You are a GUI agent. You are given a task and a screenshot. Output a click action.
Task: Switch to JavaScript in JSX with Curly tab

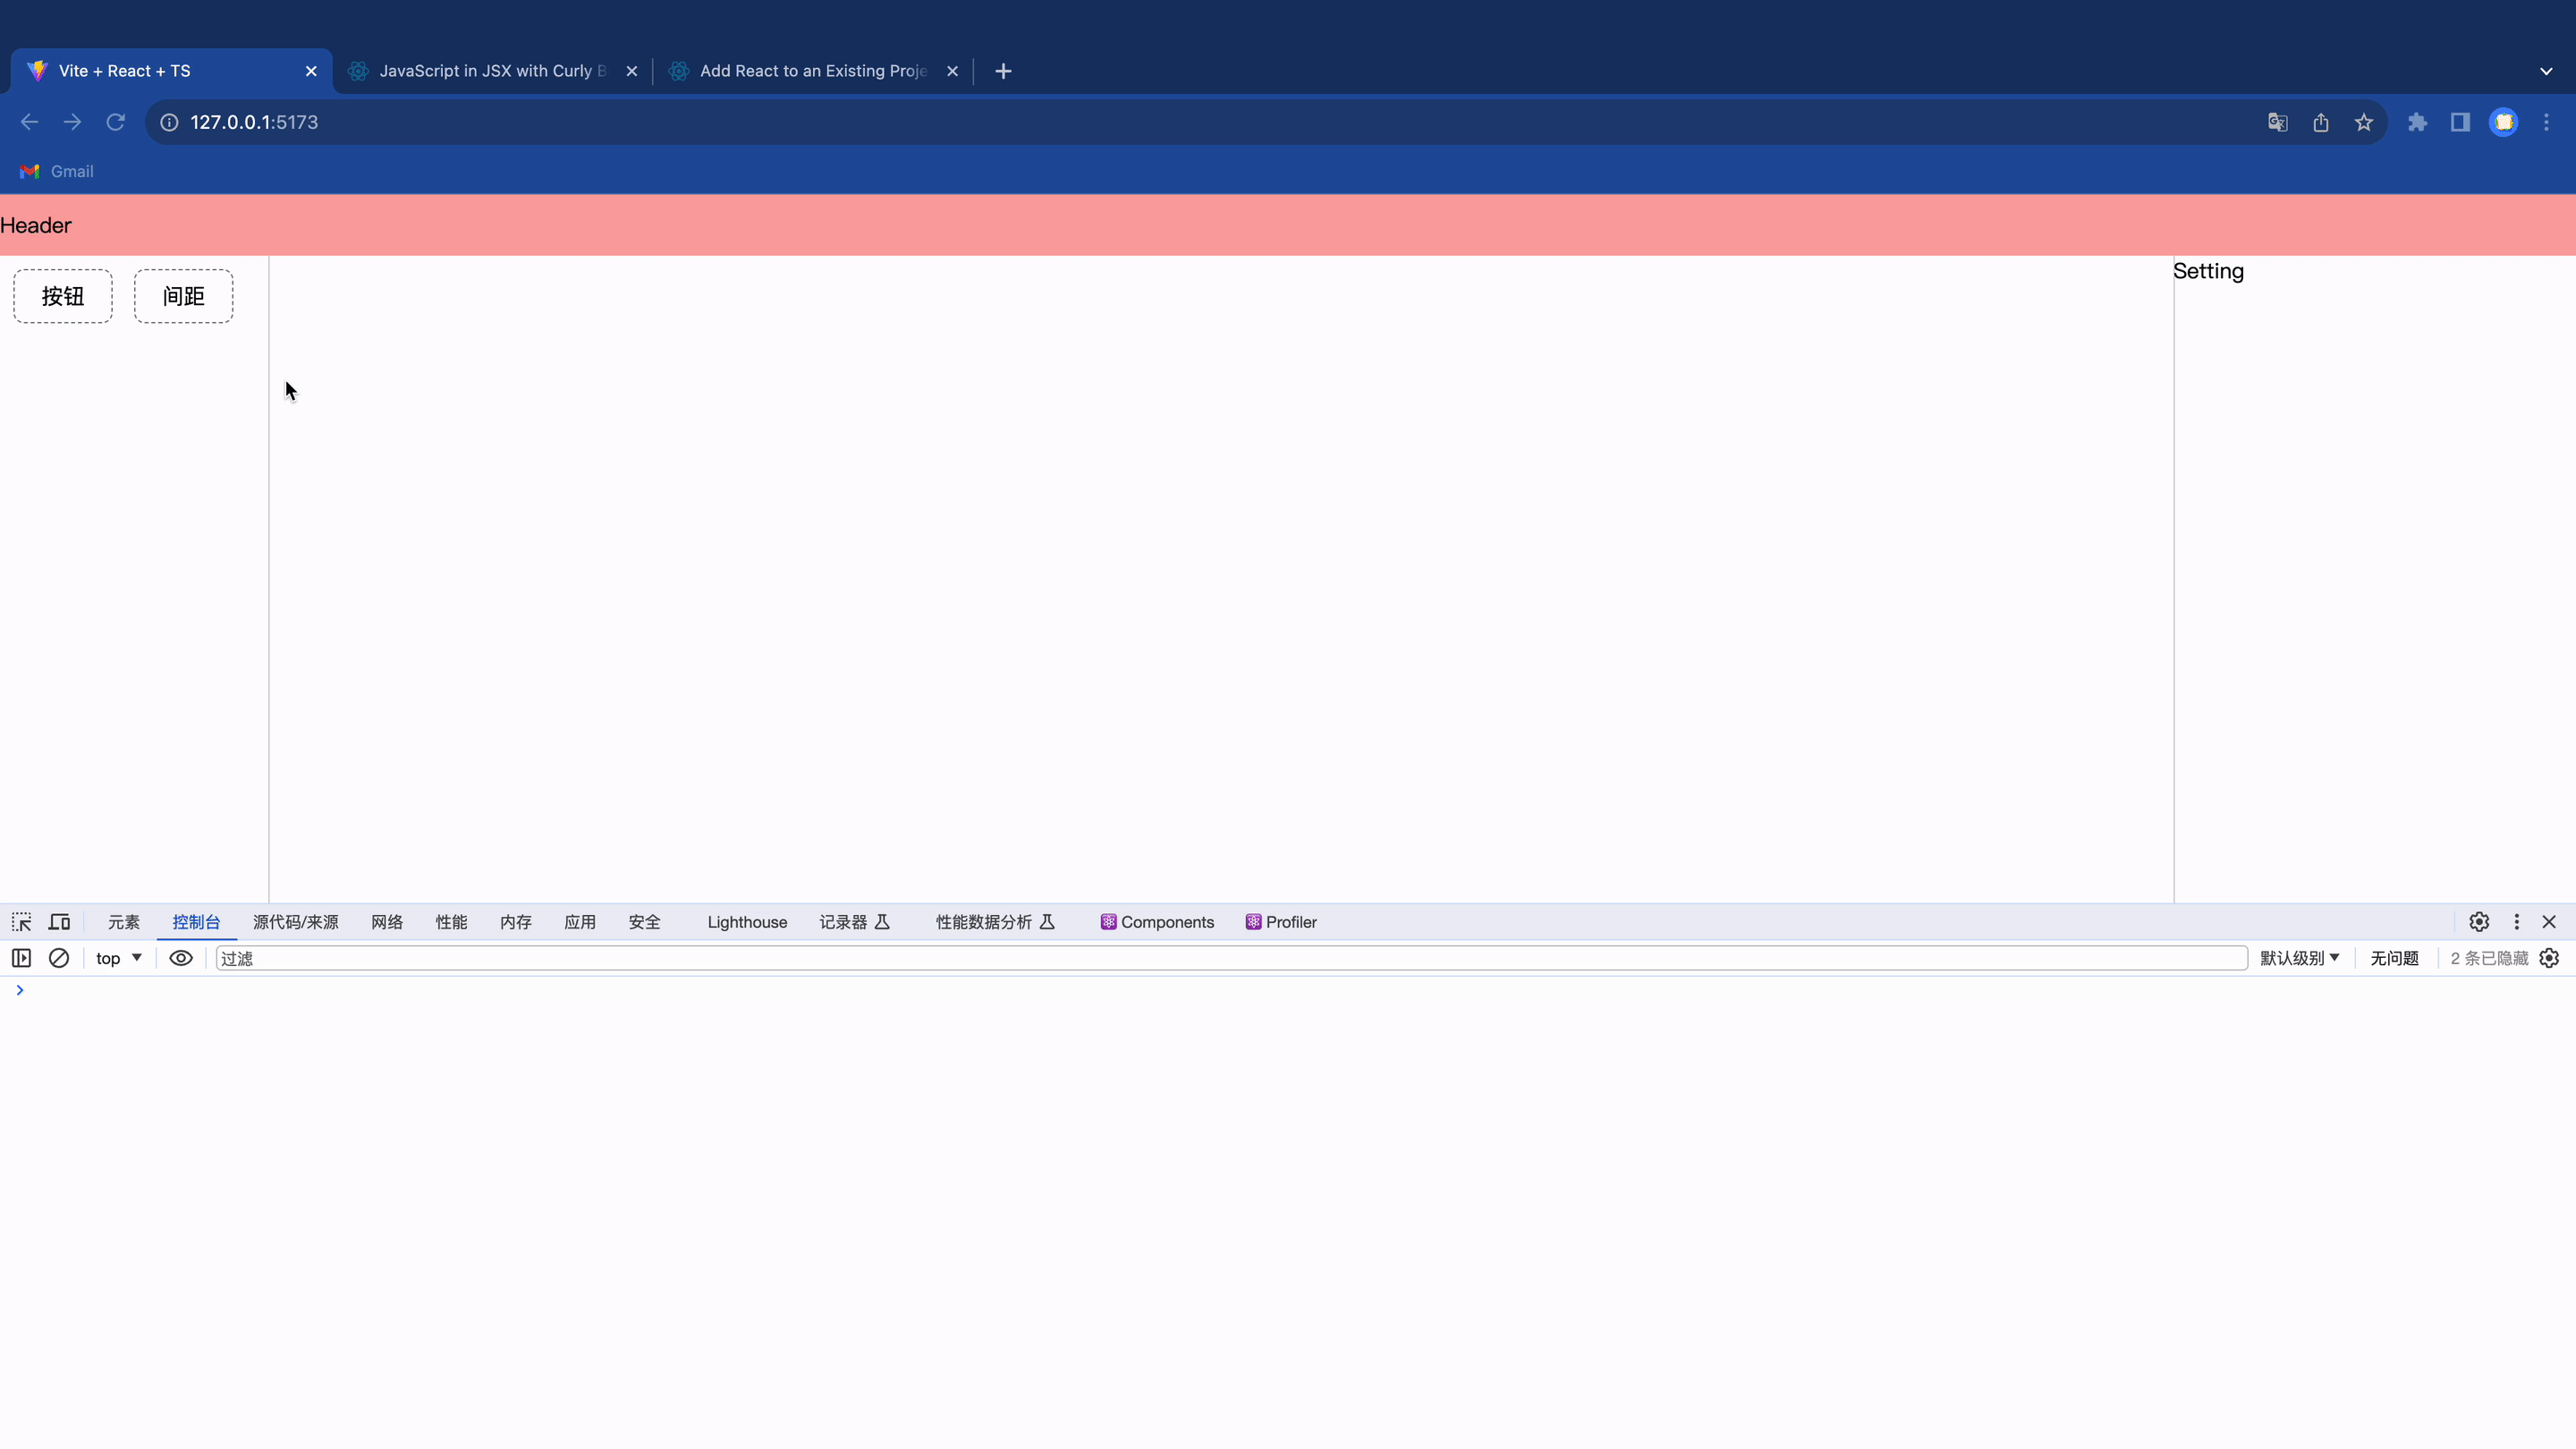pos(493,71)
